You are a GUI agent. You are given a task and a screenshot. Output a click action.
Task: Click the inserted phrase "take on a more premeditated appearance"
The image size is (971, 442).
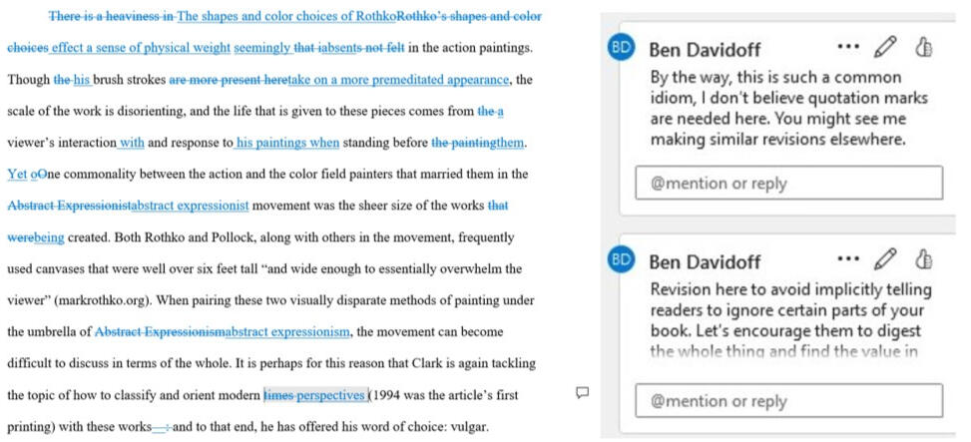coord(399,79)
